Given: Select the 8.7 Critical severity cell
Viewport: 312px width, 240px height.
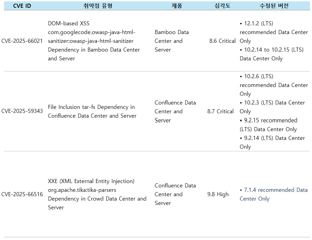Looking at the screenshot, I should 220,111.
